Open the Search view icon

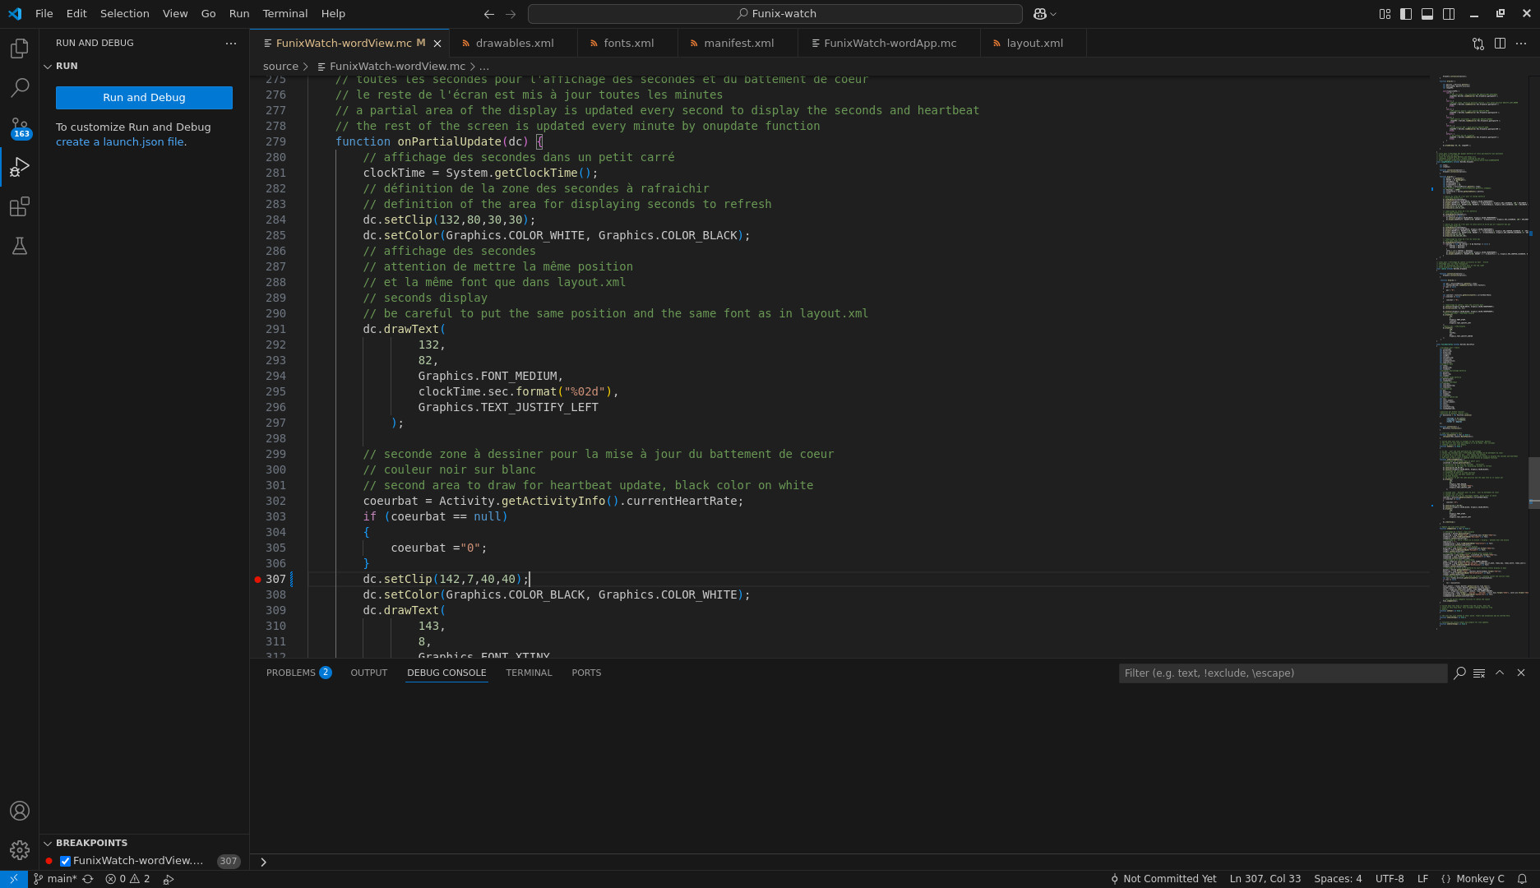click(20, 87)
